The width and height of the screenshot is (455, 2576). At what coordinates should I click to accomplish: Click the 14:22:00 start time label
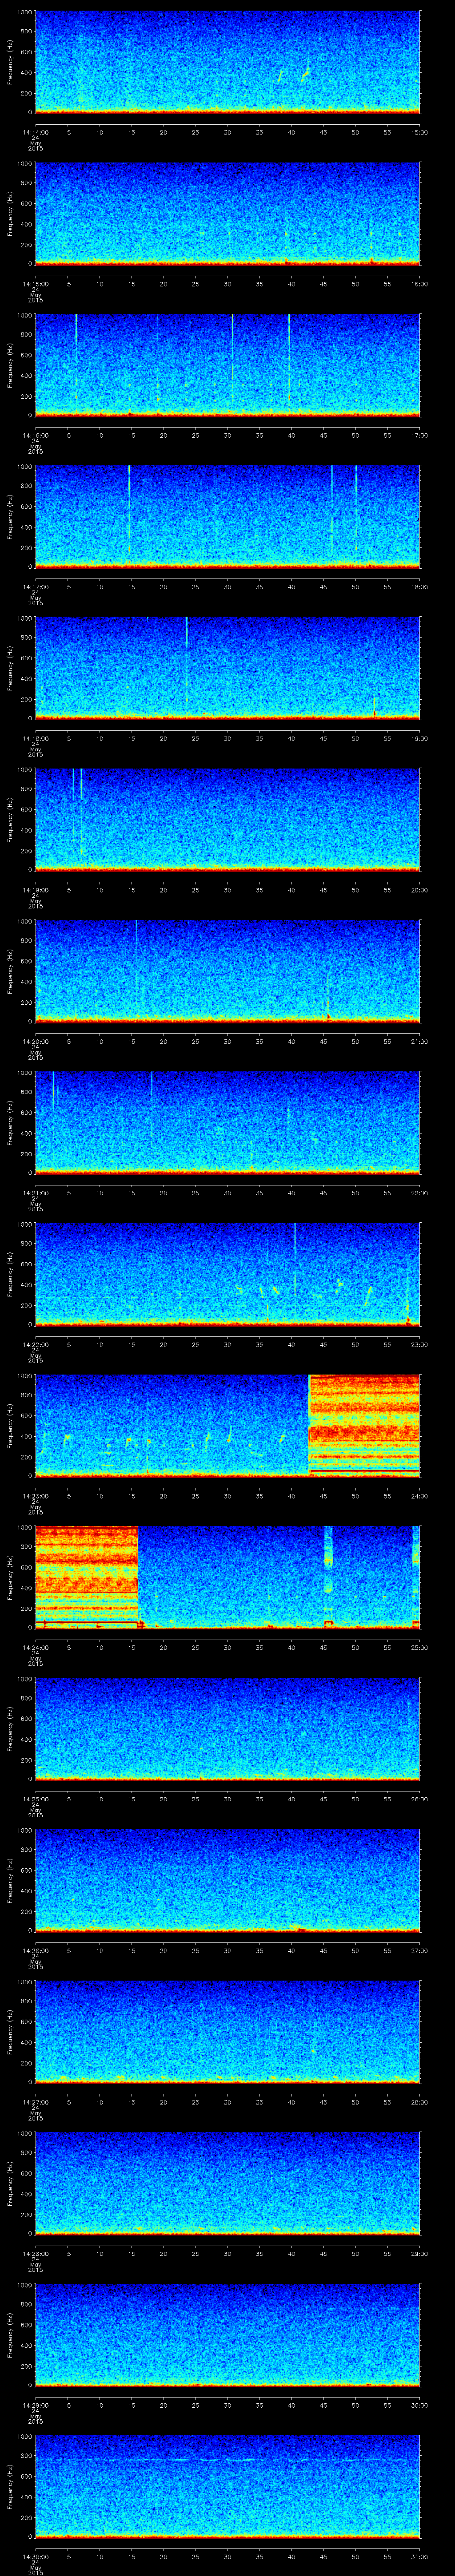[35, 1344]
